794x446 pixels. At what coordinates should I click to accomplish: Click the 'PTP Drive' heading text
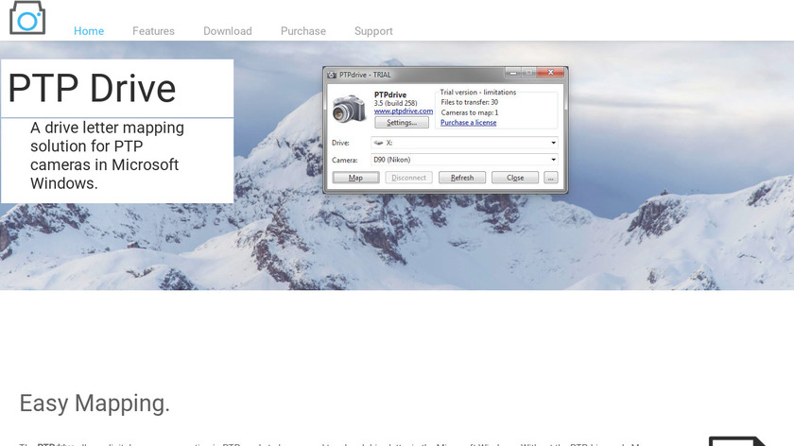click(92, 89)
